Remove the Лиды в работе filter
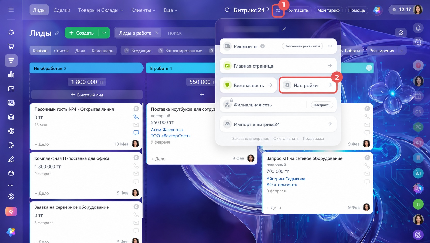The image size is (430, 243). click(157, 33)
